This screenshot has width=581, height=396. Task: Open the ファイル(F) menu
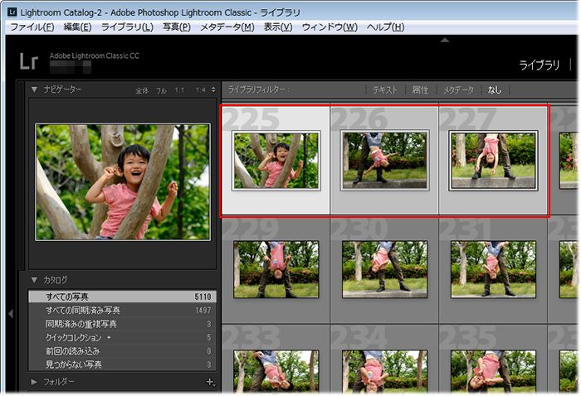pos(32,27)
